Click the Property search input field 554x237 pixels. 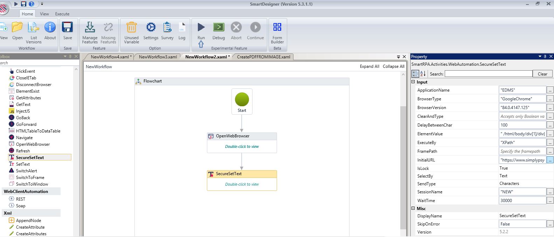(488, 74)
